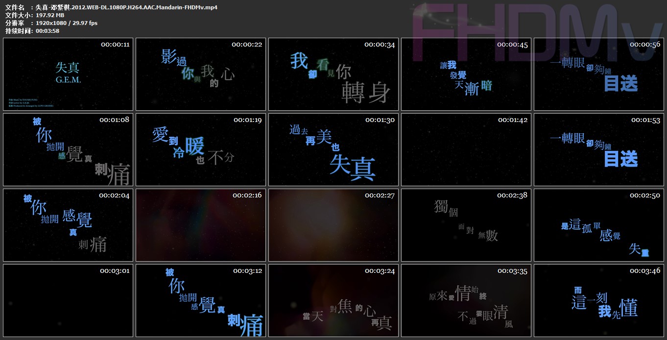This screenshot has width=667, height=340.
Task: Open the frame showing 愛到冷暖也不分
Action: pyautogui.click(x=201, y=150)
